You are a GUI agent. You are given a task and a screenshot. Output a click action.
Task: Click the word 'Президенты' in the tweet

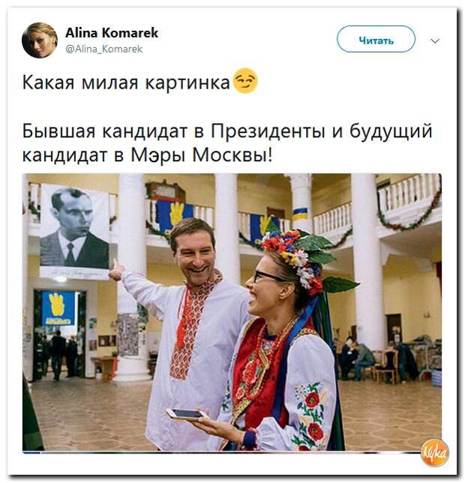point(268,130)
